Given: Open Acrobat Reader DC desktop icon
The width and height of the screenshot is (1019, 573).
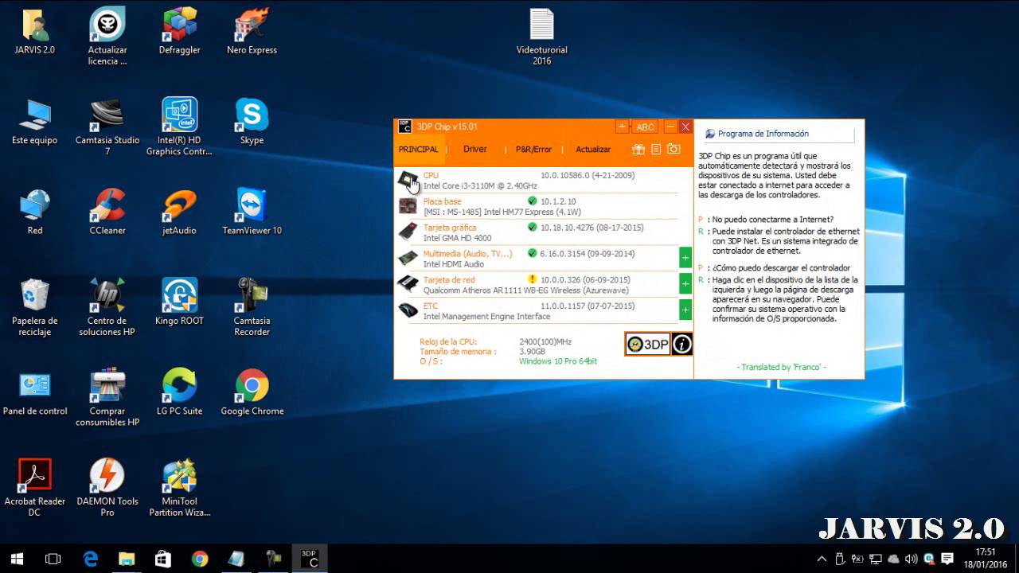Looking at the screenshot, I should pyautogui.click(x=35, y=488).
